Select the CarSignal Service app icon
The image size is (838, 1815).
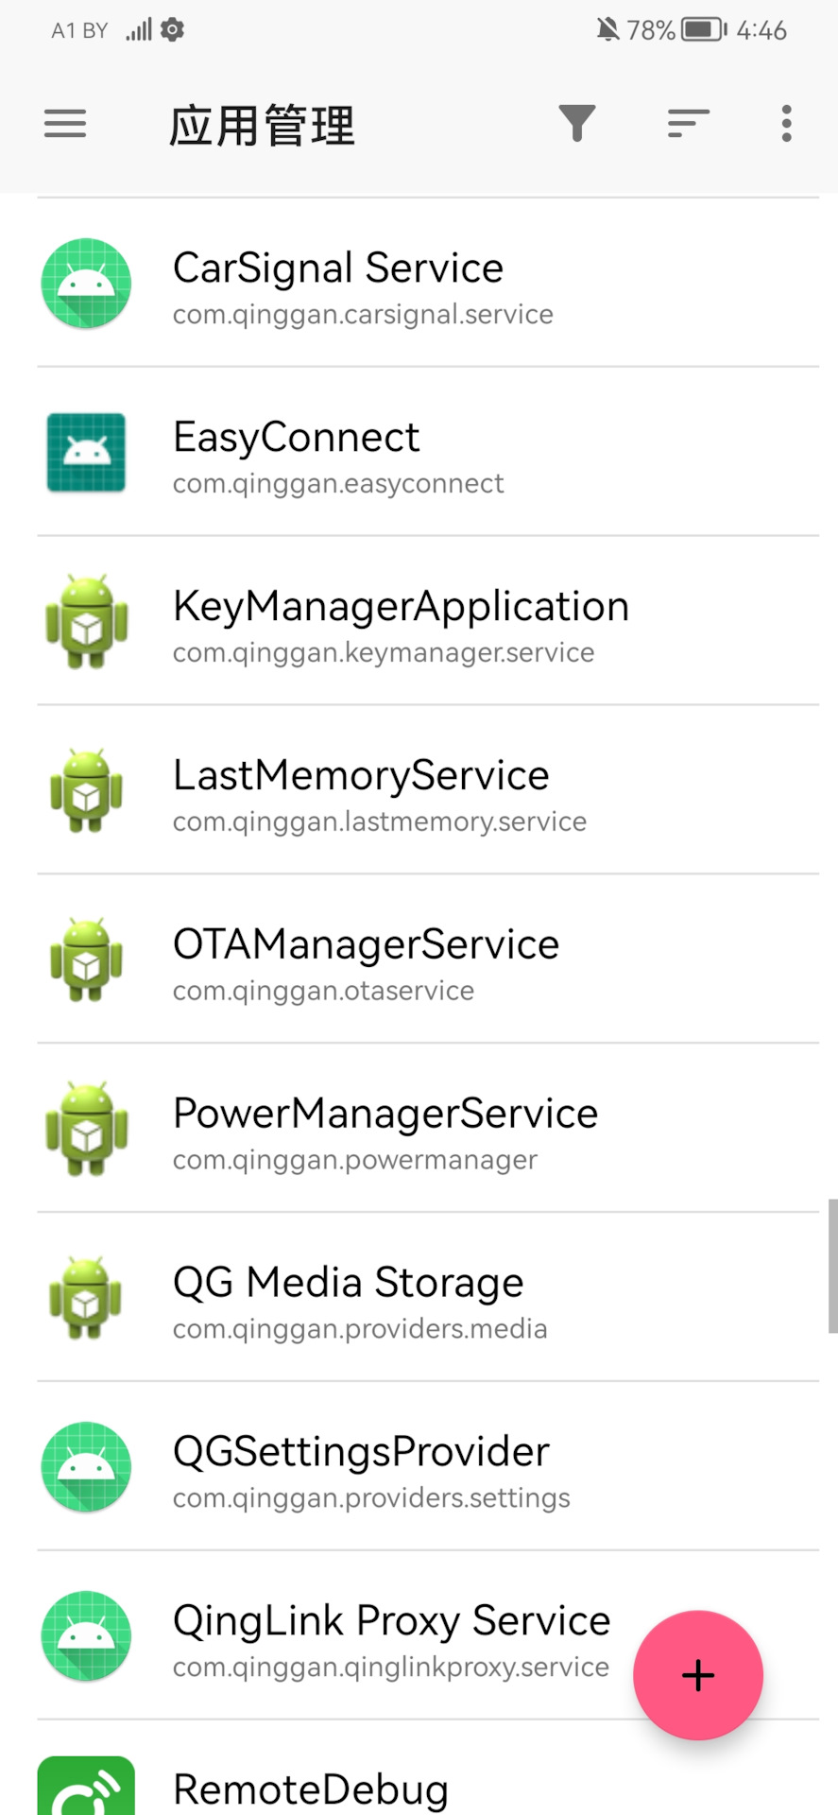click(x=86, y=283)
